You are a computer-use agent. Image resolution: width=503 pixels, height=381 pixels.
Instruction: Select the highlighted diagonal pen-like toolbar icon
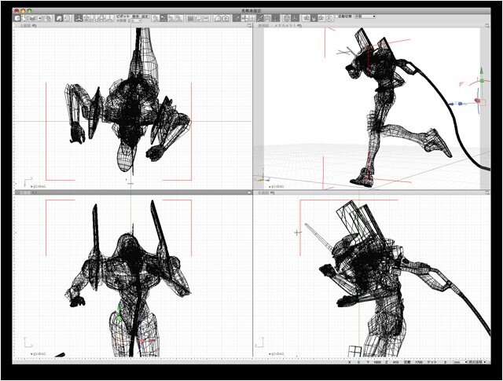(x=260, y=18)
